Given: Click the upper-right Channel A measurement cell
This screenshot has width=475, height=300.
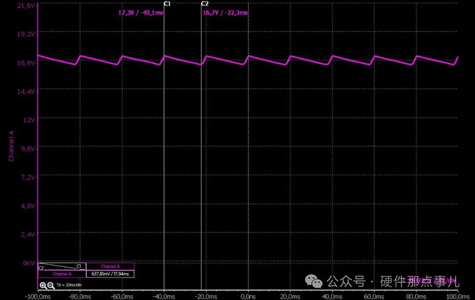Looking at the screenshot, I should tap(109, 266).
